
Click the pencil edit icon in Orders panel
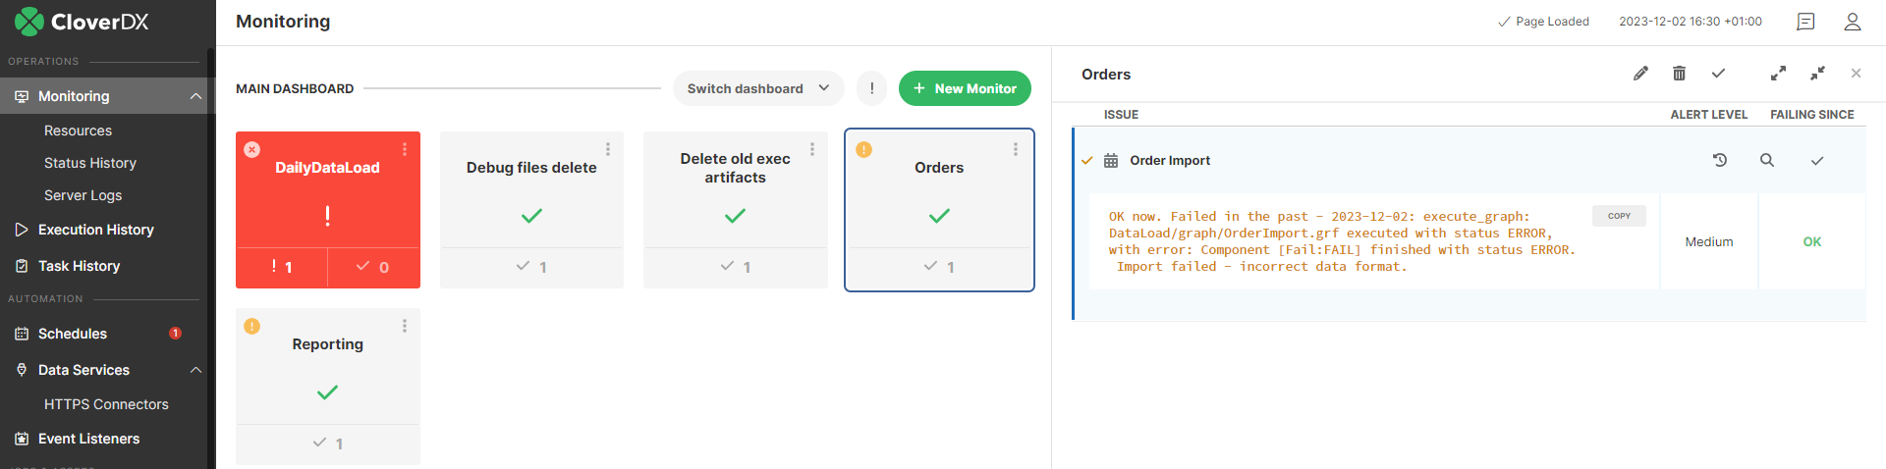1640,74
